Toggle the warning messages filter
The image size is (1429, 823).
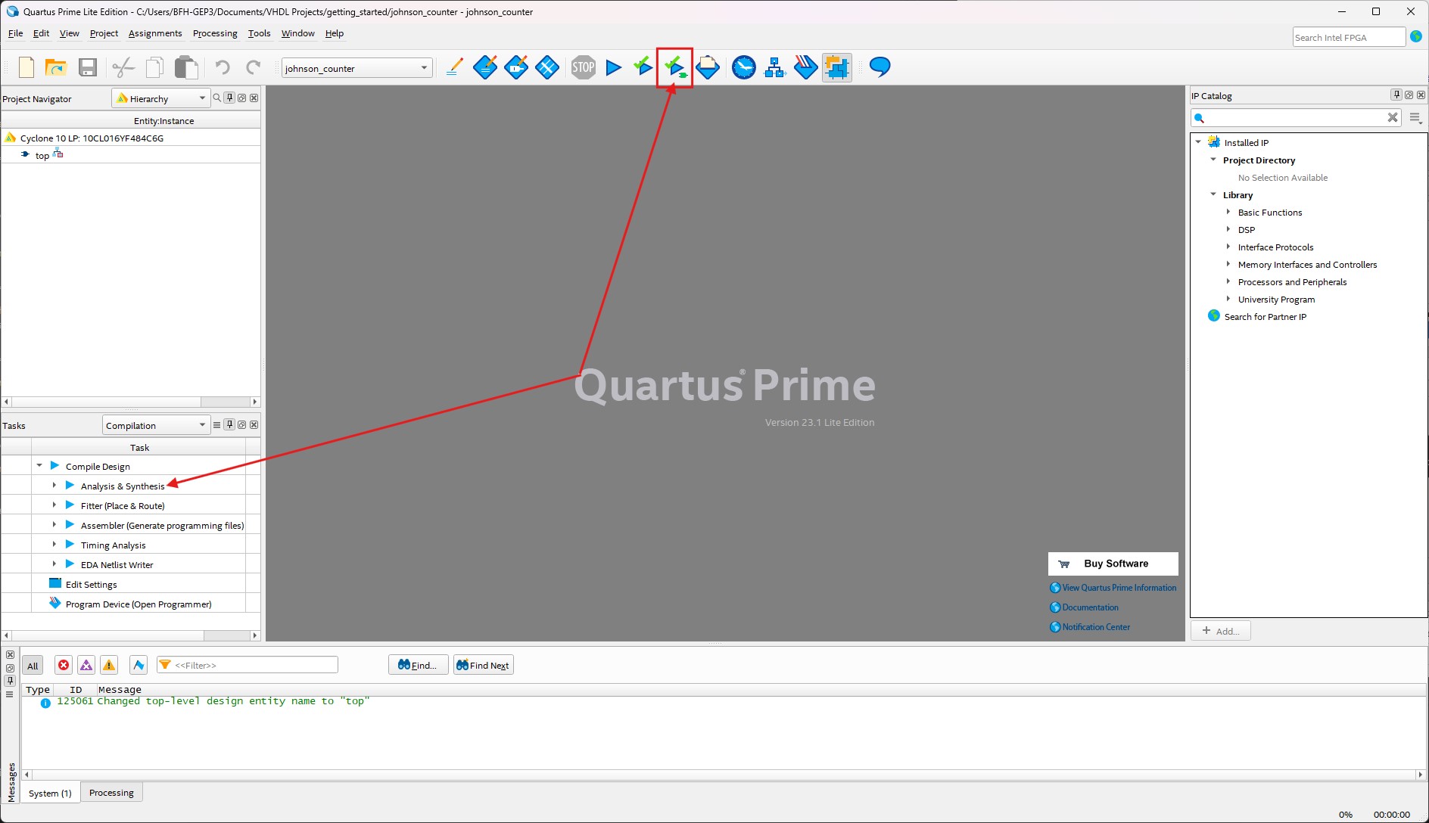pos(109,665)
